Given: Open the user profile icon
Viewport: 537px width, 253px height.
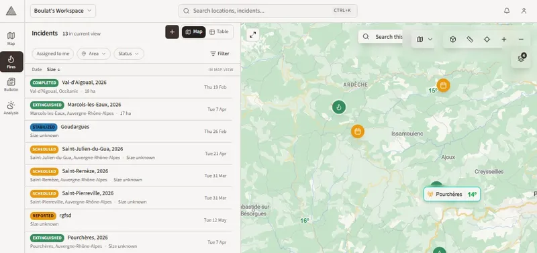Looking at the screenshot, I should [x=524, y=11].
